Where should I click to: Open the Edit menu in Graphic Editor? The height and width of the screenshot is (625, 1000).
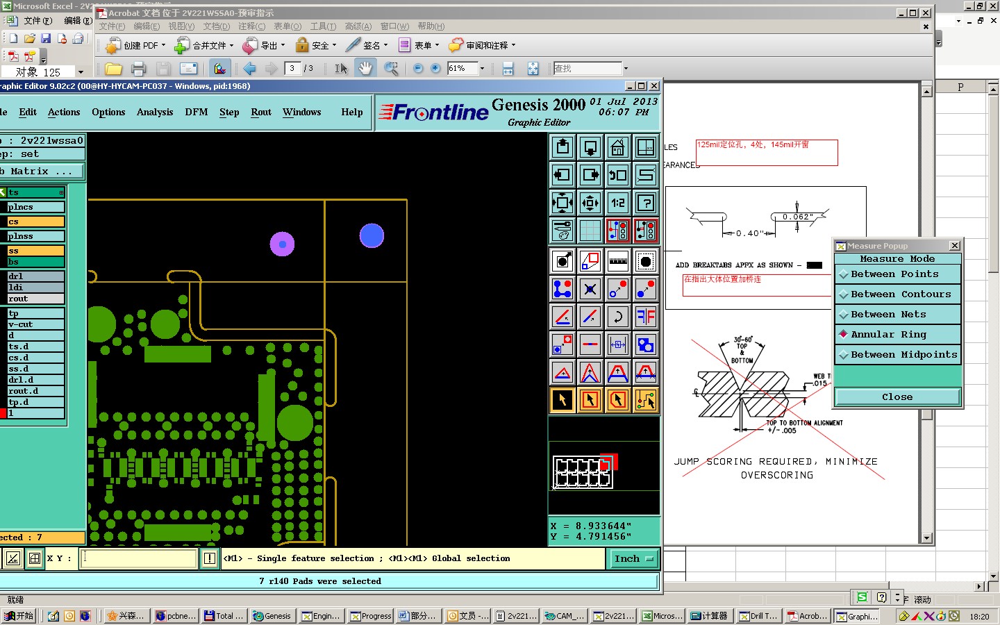(x=28, y=112)
